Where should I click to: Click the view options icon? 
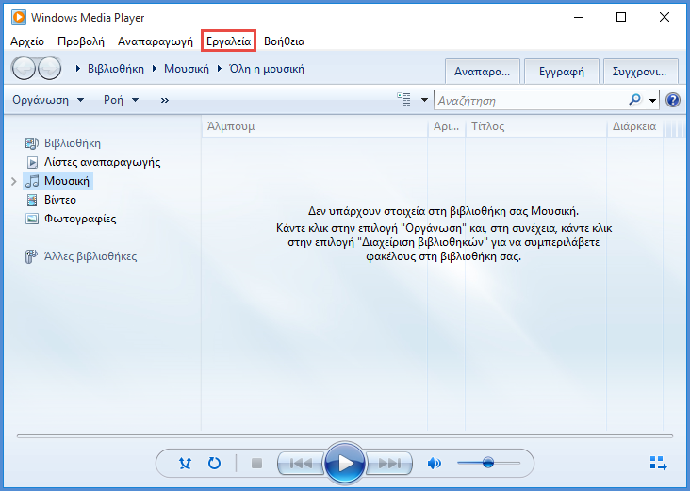click(x=404, y=100)
